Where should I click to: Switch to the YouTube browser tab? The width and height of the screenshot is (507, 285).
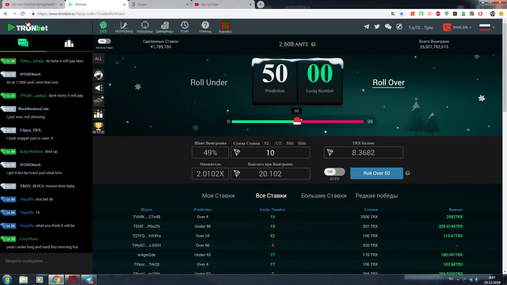point(223,4)
